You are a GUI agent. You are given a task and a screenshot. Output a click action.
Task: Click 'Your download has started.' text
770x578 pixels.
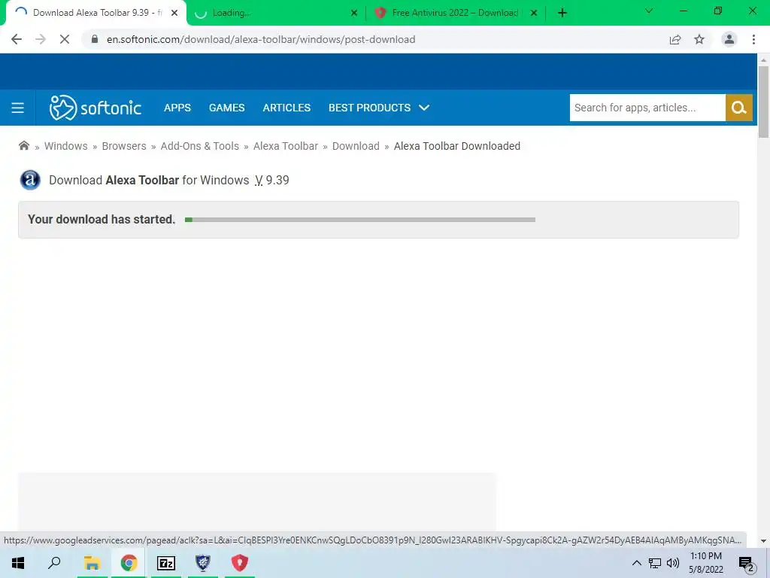tap(102, 219)
